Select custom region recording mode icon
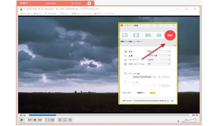Screen dimensions: 217x126 (125, 35)
